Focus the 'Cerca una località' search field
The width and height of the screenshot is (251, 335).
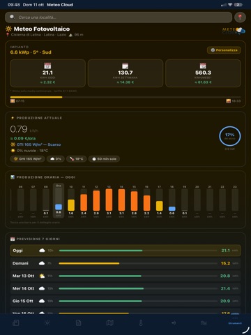click(x=119, y=17)
